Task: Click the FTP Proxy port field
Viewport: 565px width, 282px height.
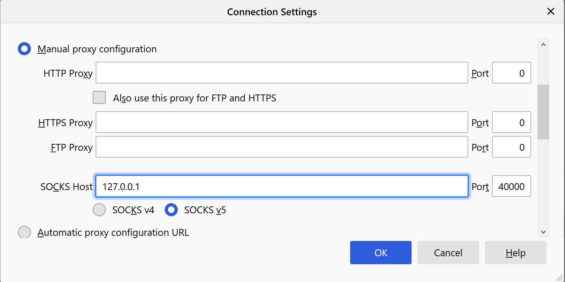Action: [x=511, y=147]
